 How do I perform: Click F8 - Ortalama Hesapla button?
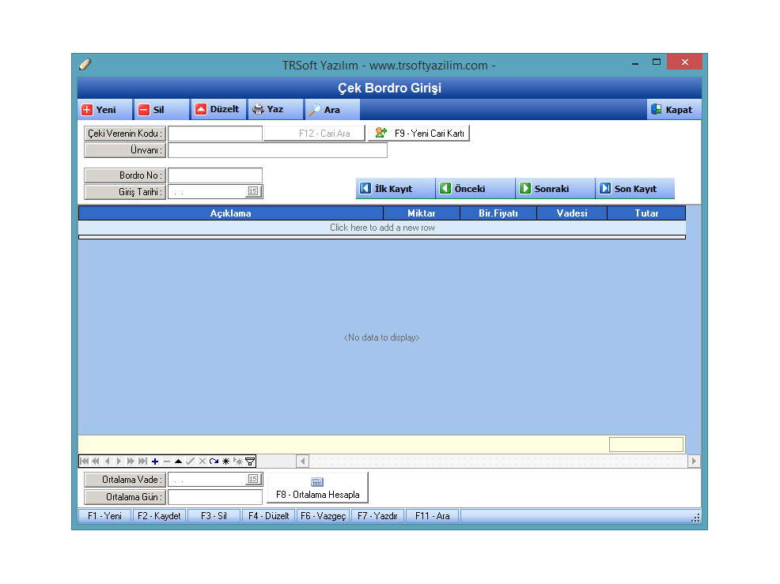point(318,488)
